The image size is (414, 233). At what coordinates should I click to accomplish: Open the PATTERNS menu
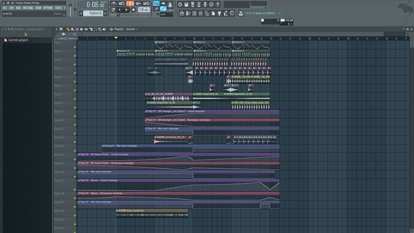[x=28, y=8]
